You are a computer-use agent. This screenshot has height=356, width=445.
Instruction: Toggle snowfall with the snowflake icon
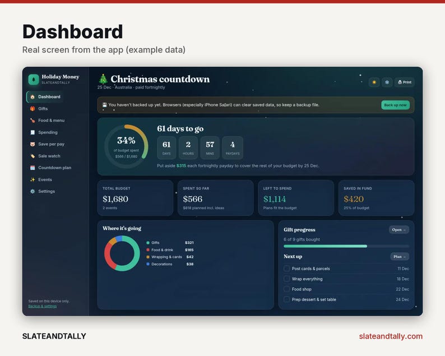pos(387,82)
